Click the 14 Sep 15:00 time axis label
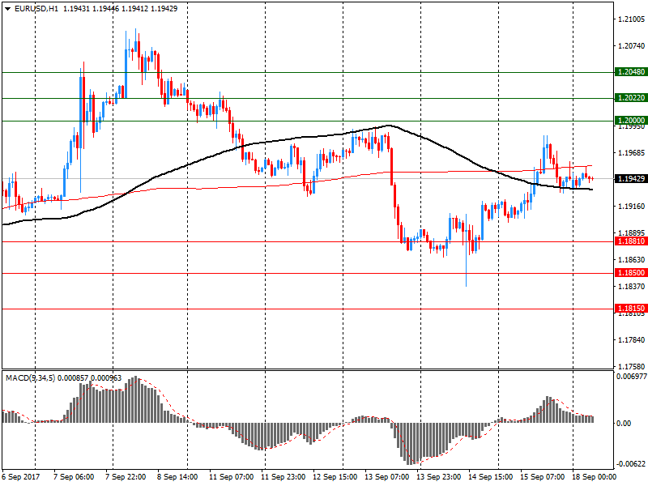Viewport: 648px width, 486px height. (491, 477)
